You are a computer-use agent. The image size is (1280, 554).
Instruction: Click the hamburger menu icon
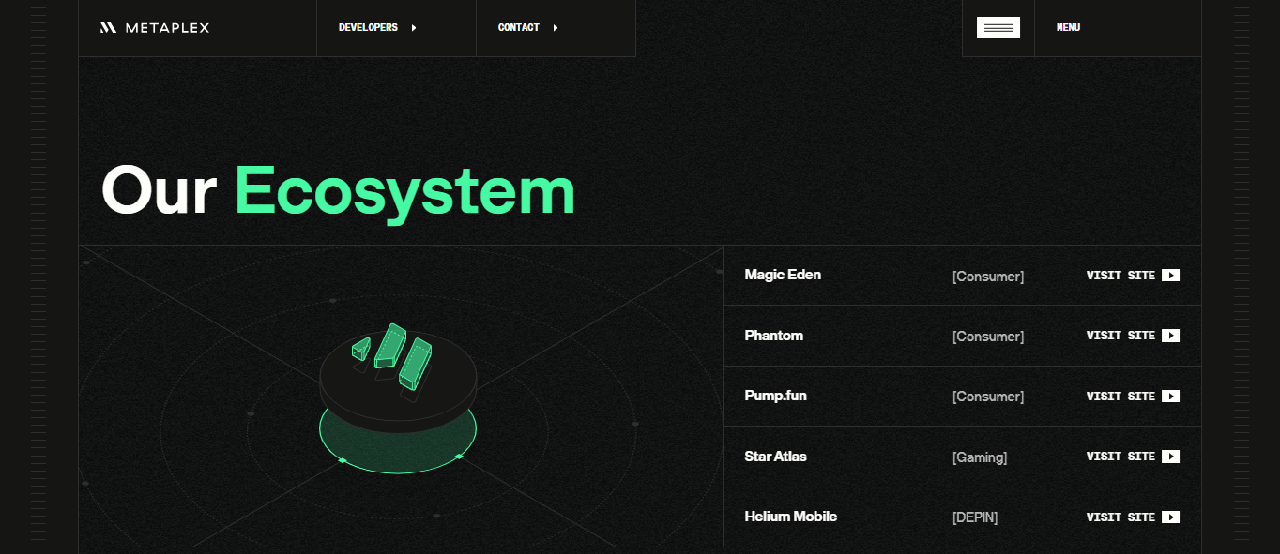(998, 28)
